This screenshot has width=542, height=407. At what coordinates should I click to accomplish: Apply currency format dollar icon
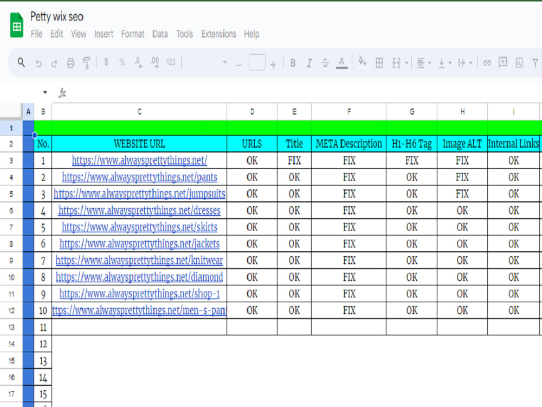106,62
